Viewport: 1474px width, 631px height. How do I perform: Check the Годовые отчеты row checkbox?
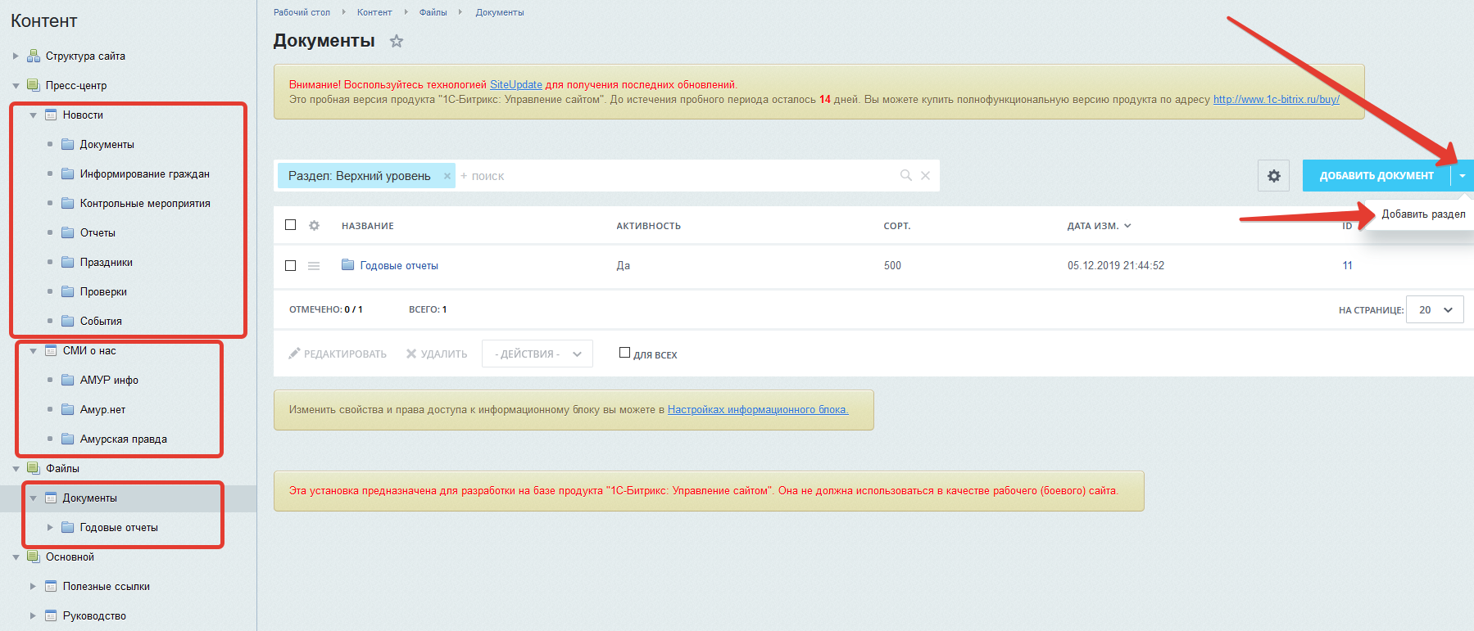tap(290, 266)
